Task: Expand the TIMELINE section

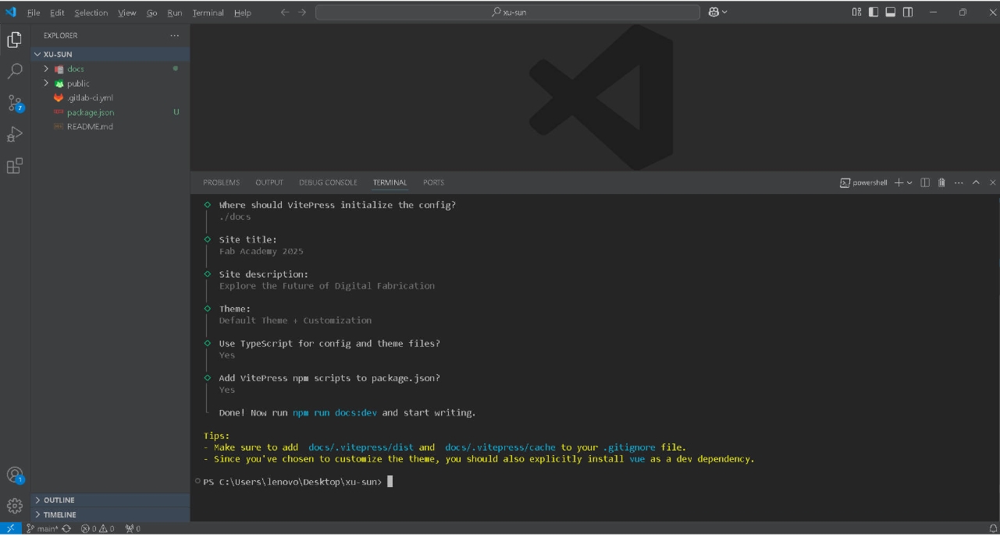Action: pos(110,514)
